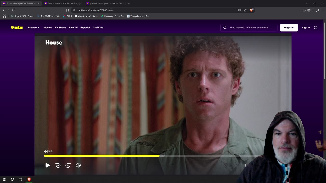This screenshot has width=326, height=183.
Task: Open the Español section
Action: (85, 27)
